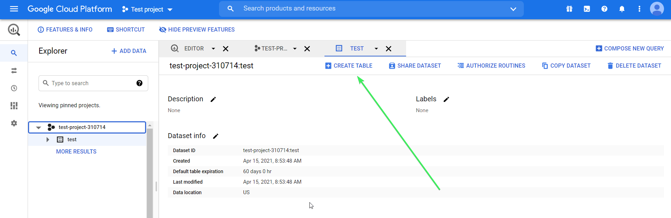This screenshot has height=218, width=671.
Task: Click the project icon beside test-project-310714
Action: pyautogui.click(x=51, y=127)
